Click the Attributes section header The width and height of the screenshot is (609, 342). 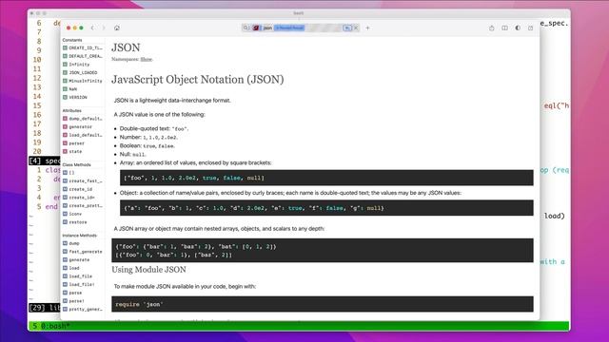[72, 110]
